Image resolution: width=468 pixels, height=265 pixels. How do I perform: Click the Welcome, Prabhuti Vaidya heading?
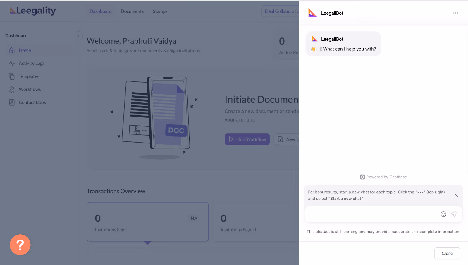[132, 41]
